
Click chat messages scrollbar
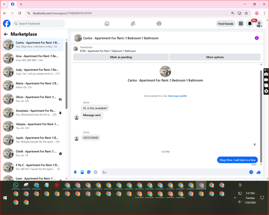pyautogui.click(x=261, y=117)
